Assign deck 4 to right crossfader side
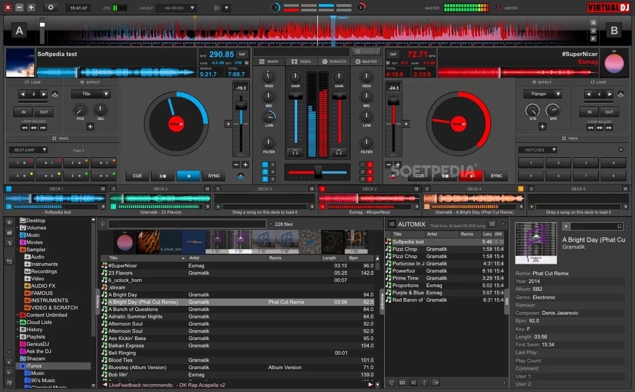 coord(371,171)
